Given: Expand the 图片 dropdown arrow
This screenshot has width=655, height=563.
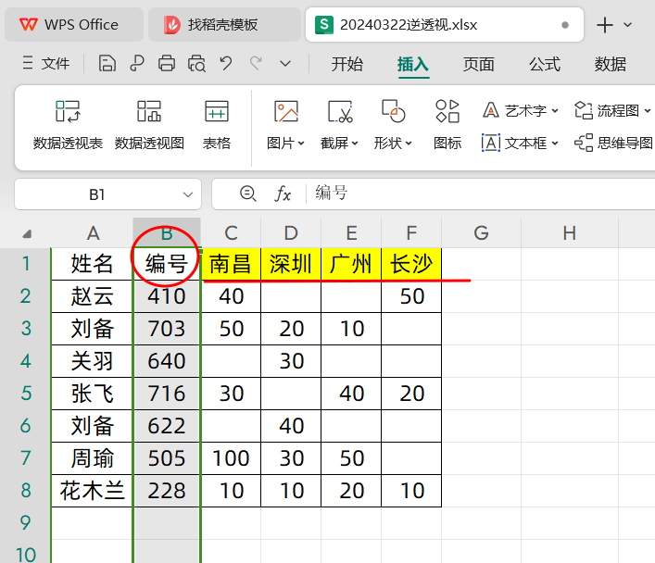Looking at the screenshot, I should 301,144.
